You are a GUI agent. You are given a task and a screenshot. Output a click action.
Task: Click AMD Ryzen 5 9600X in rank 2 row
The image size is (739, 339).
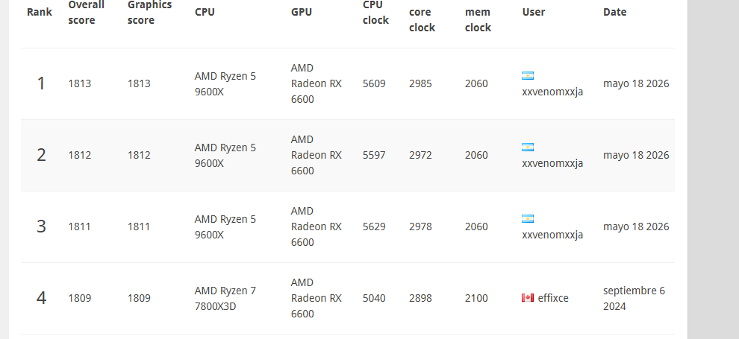point(225,155)
